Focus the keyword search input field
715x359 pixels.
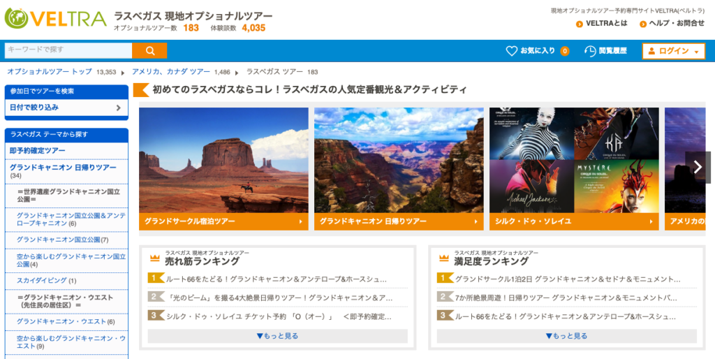click(68, 50)
